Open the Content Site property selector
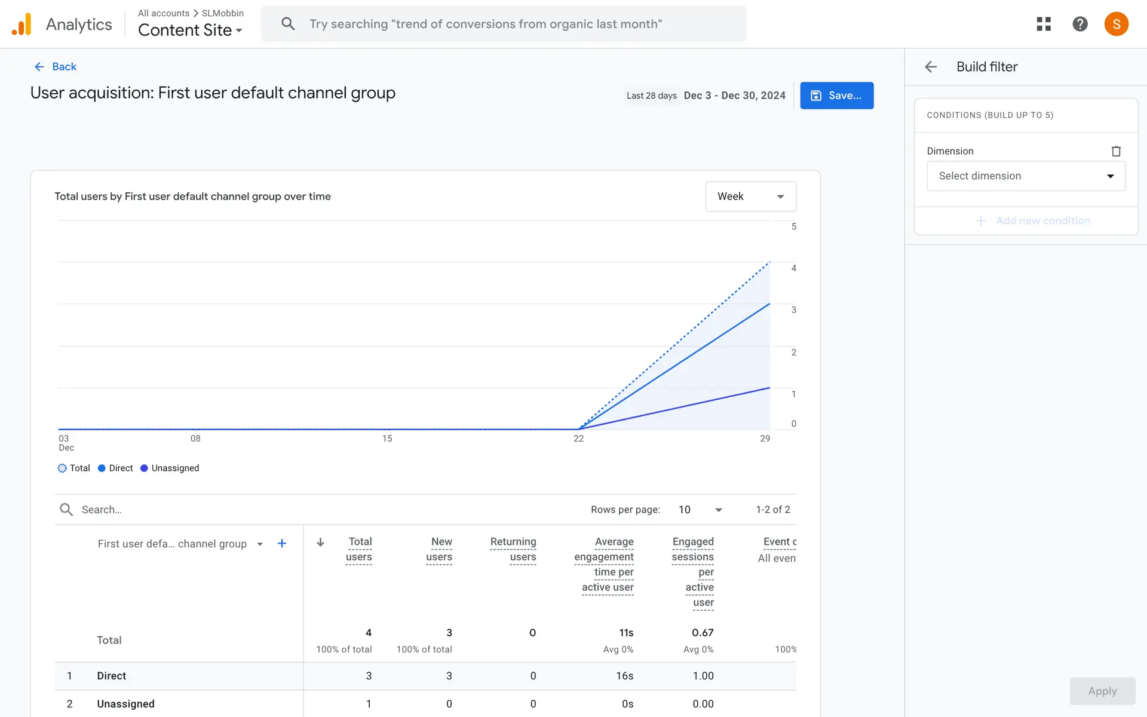1147x717 pixels. click(x=190, y=30)
